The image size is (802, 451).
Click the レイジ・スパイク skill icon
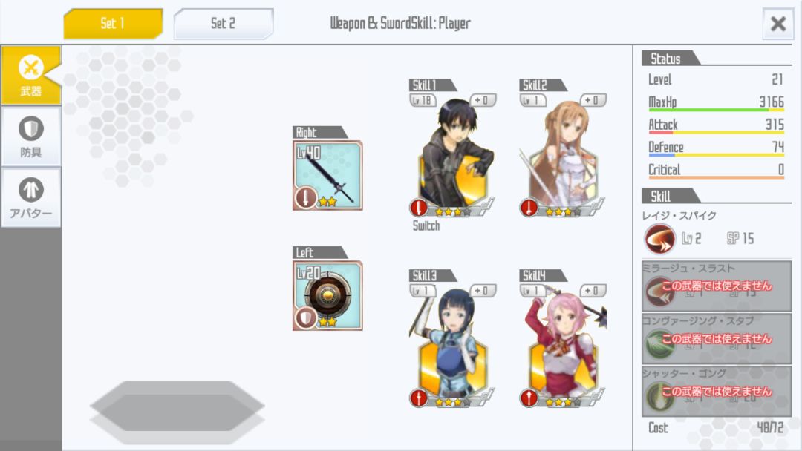pos(660,239)
